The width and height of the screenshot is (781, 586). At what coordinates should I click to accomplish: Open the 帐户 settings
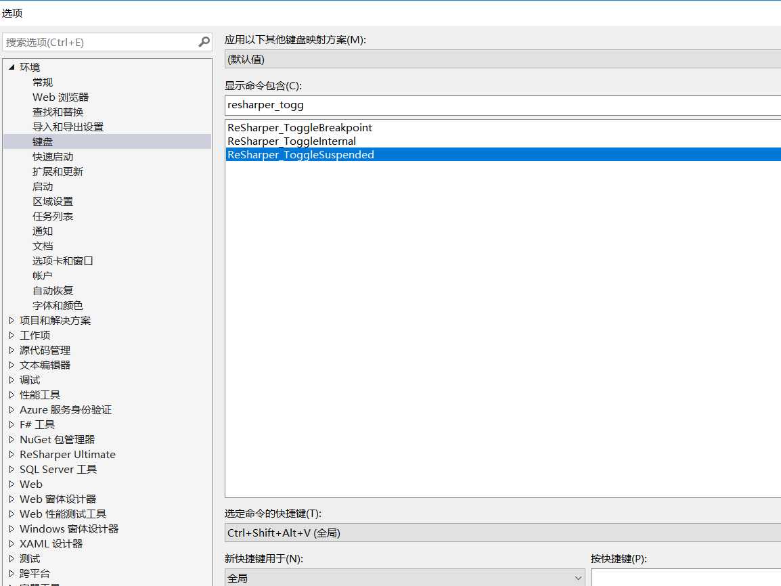[x=43, y=276]
